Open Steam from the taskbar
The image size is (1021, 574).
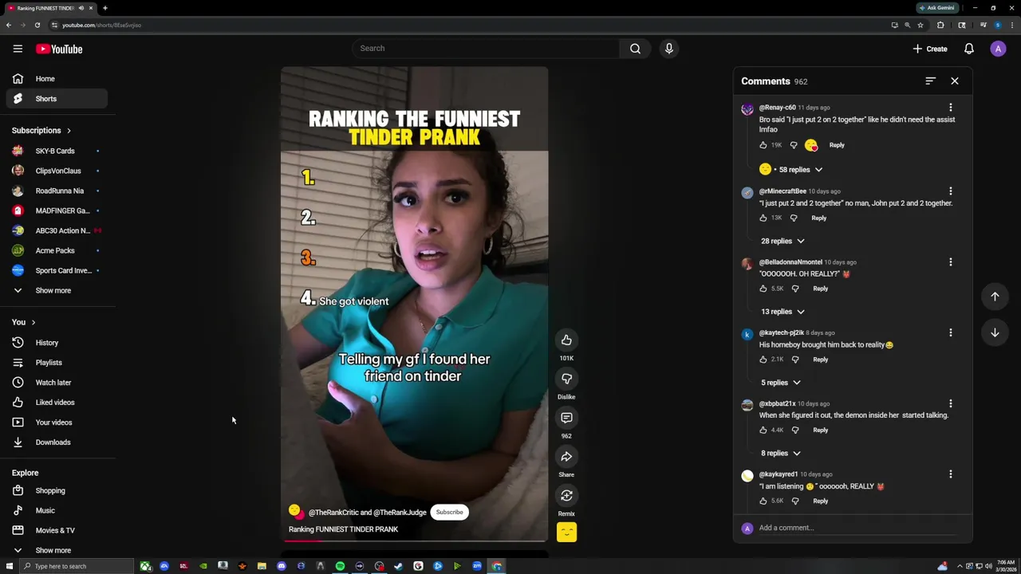tap(399, 566)
